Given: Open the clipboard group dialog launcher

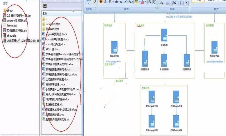Looking at the screenshot, I should coord(96,9).
